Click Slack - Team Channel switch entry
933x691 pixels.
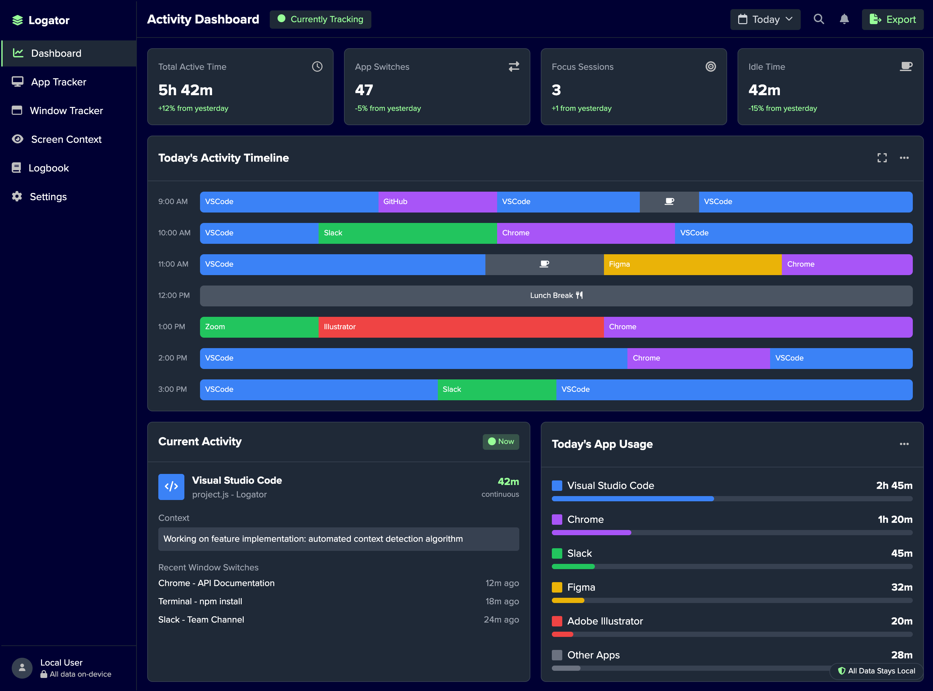coord(338,620)
